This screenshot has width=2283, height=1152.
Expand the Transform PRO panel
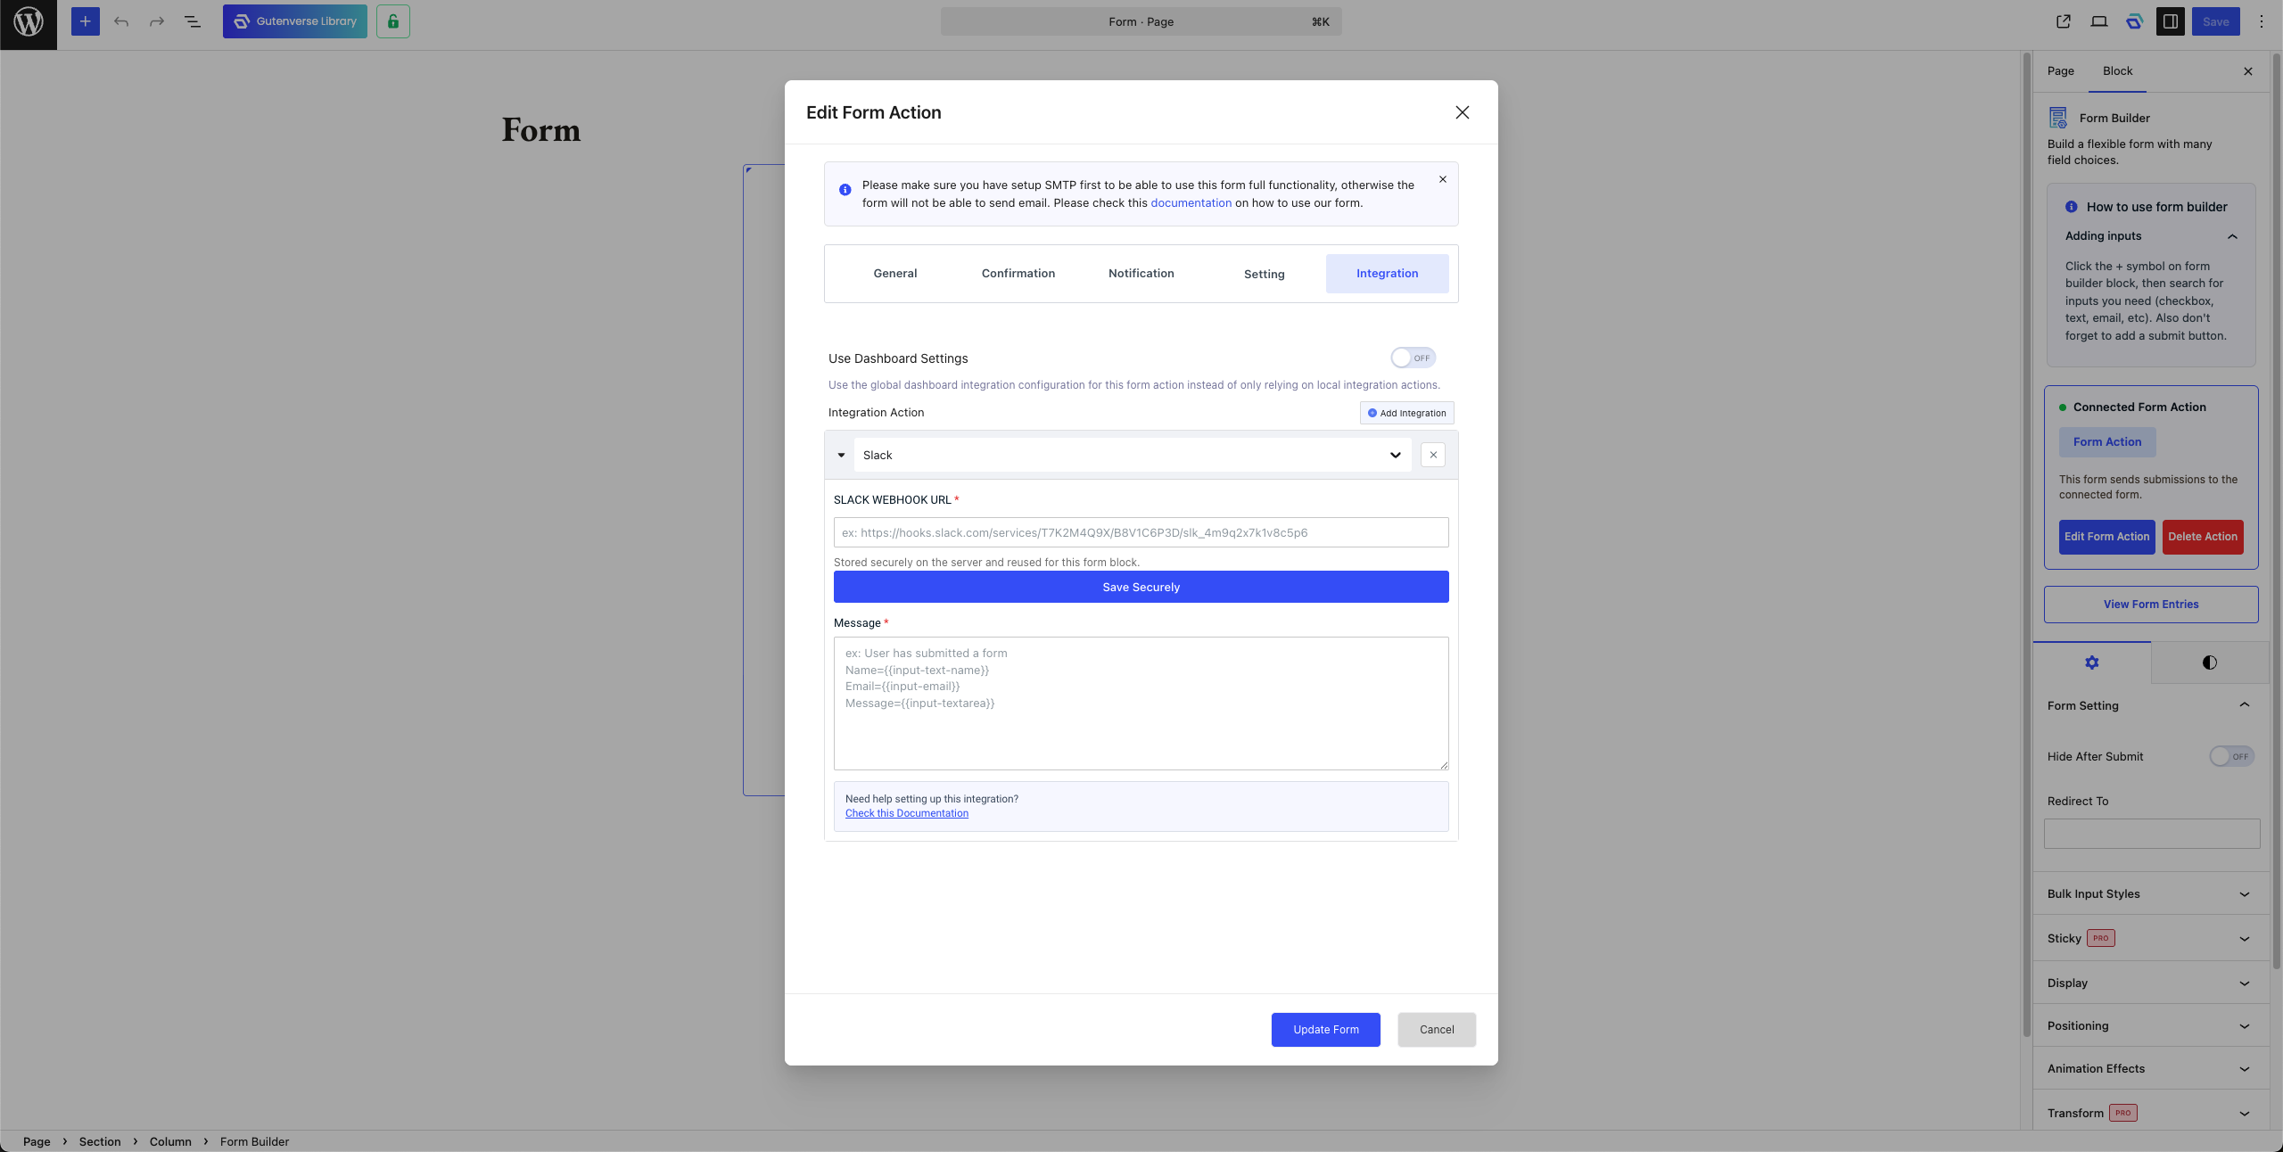pyautogui.click(x=2151, y=1113)
